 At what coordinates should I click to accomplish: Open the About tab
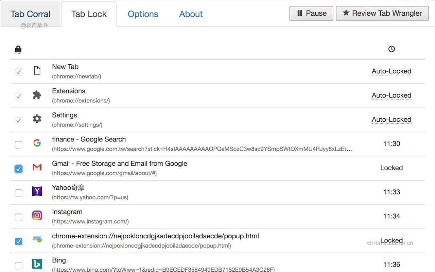pos(191,14)
